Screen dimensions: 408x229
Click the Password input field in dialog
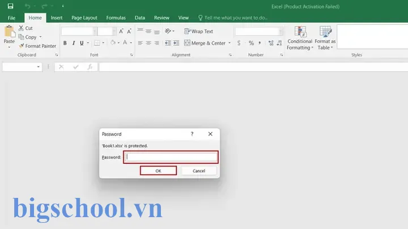pyautogui.click(x=171, y=157)
